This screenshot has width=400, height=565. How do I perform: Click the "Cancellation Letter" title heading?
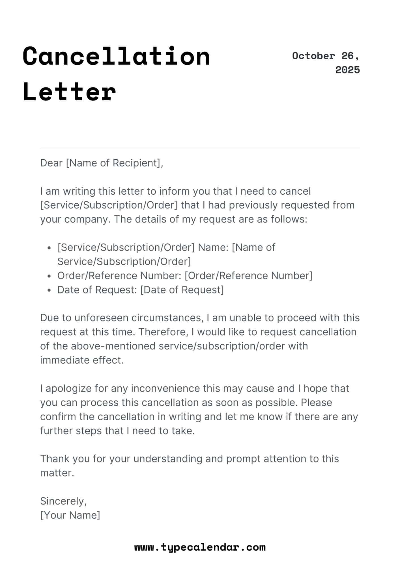pyautogui.click(x=116, y=73)
